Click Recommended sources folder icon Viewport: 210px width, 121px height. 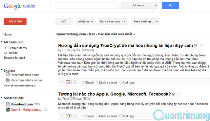pos(8,80)
